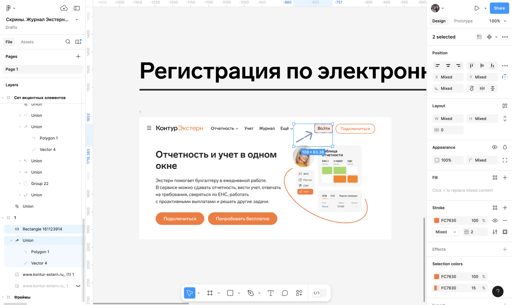Click align top icon
512x305 pixels.
point(472,66)
